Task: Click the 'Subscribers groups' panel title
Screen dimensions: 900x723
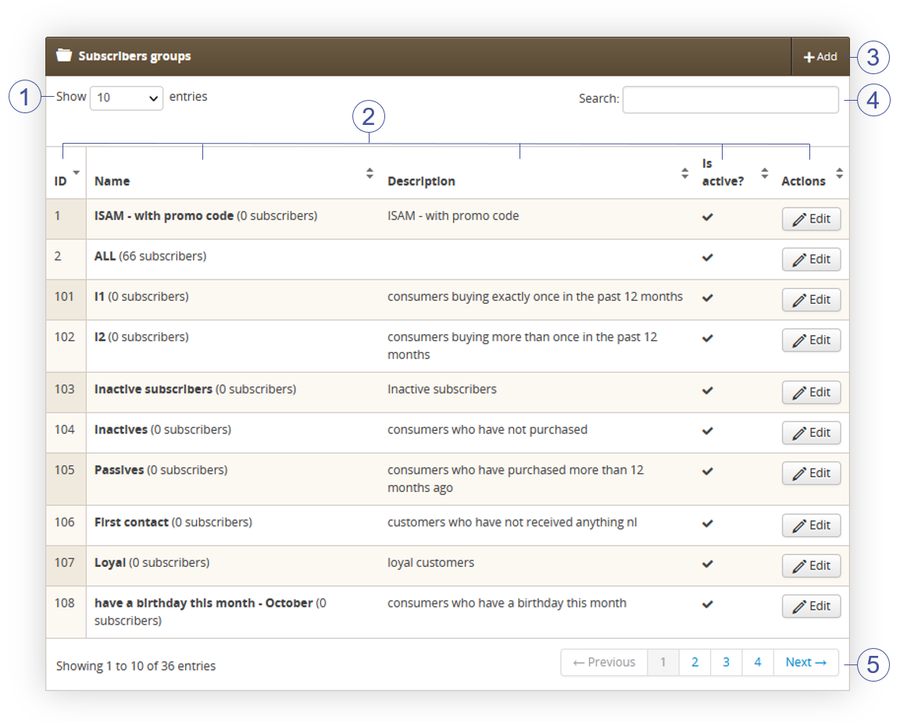Action: pyautogui.click(x=135, y=56)
